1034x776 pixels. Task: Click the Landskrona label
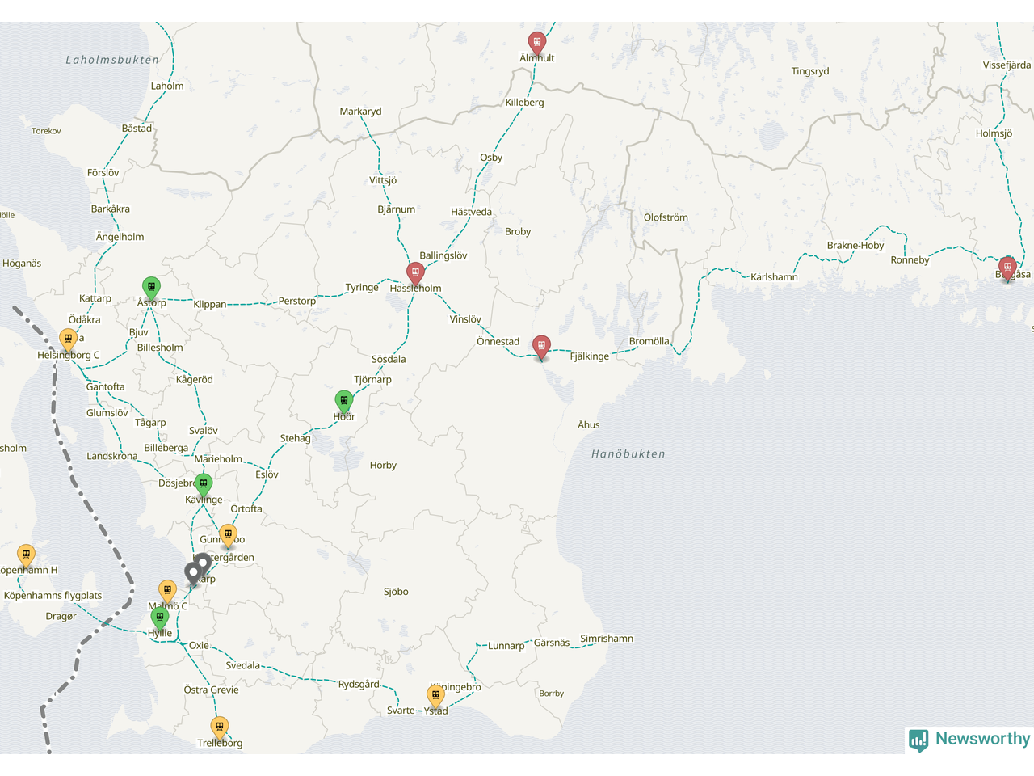click(112, 456)
